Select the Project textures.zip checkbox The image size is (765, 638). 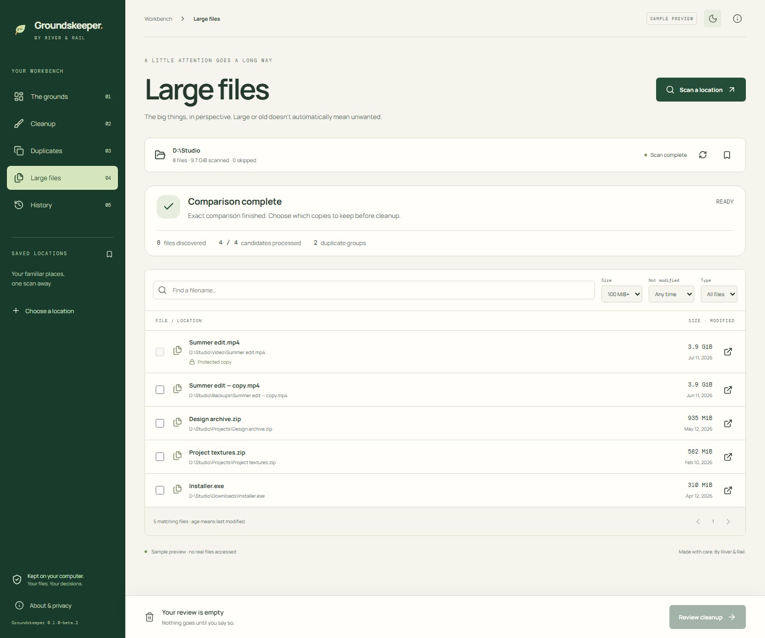(x=160, y=457)
